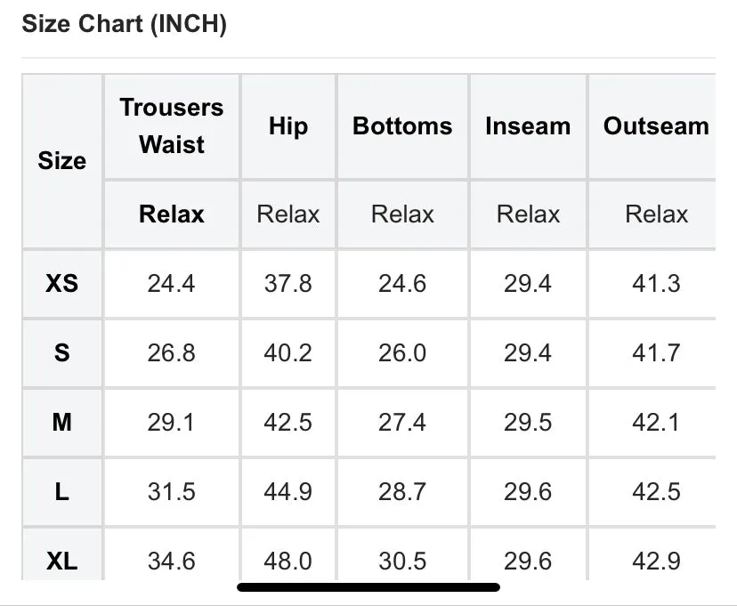The image size is (737, 606).
Task: Click the Size header cell
Action: [x=62, y=161]
